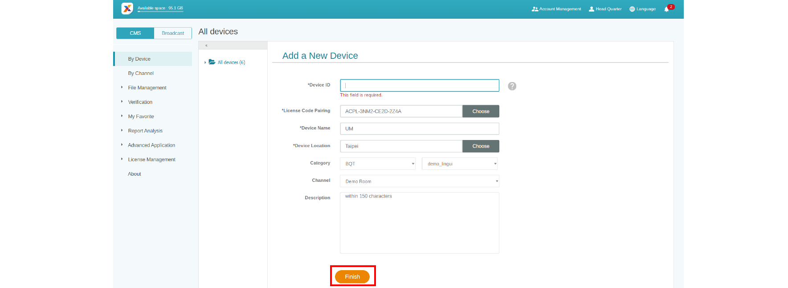Image resolution: width=788 pixels, height=288 pixels.
Task: Collapse the device tree panel
Action: 206,45
